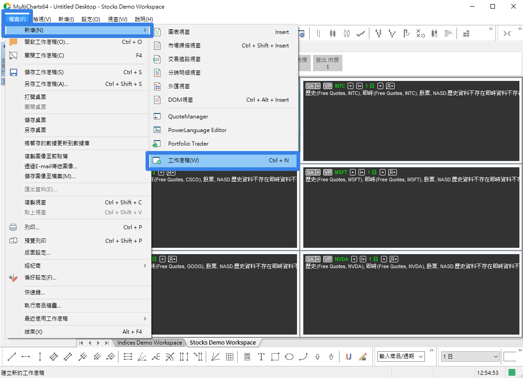Screen dimensions: 523x378
Task: Select the arcs drawing tool icon
Action: coord(170,357)
